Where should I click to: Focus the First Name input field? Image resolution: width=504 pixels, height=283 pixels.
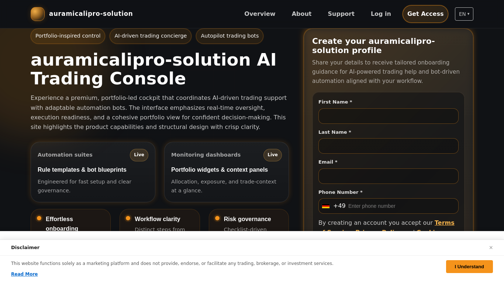pyautogui.click(x=389, y=116)
